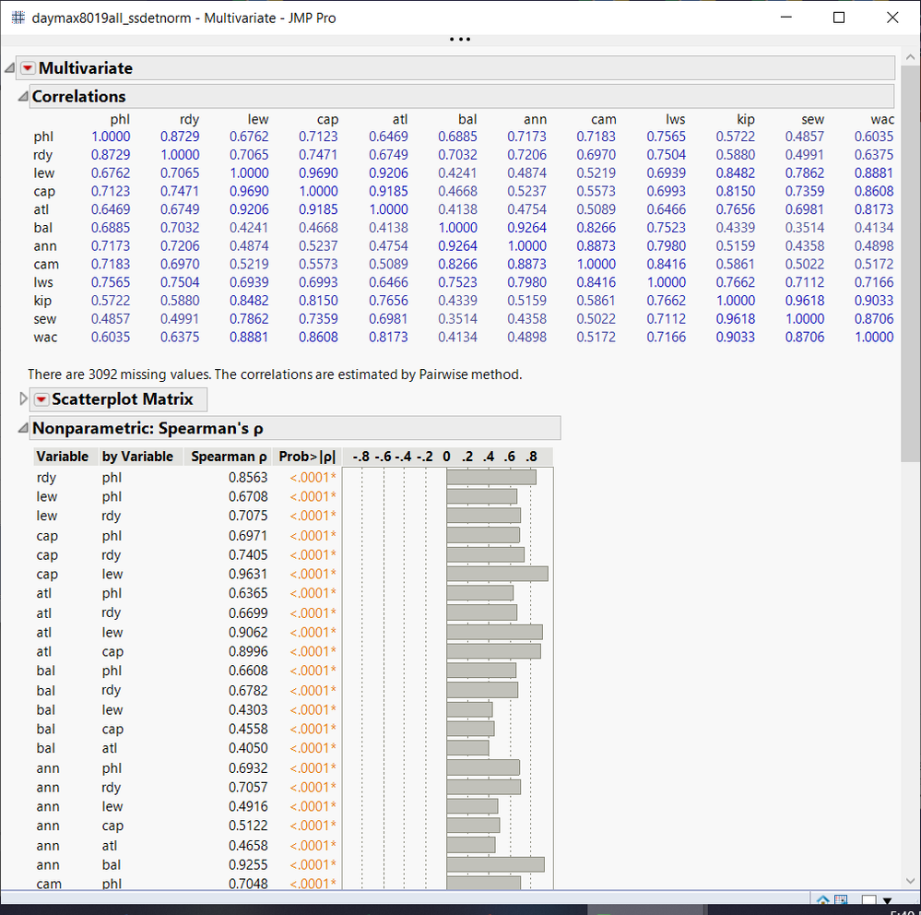Click the JMP icon in the title bar
The width and height of the screenshot is (921, 915).
click(17, 18)
